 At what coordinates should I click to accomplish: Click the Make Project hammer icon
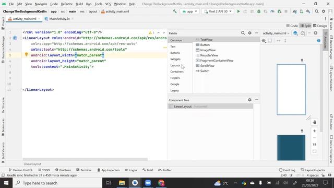pos(175,11)
